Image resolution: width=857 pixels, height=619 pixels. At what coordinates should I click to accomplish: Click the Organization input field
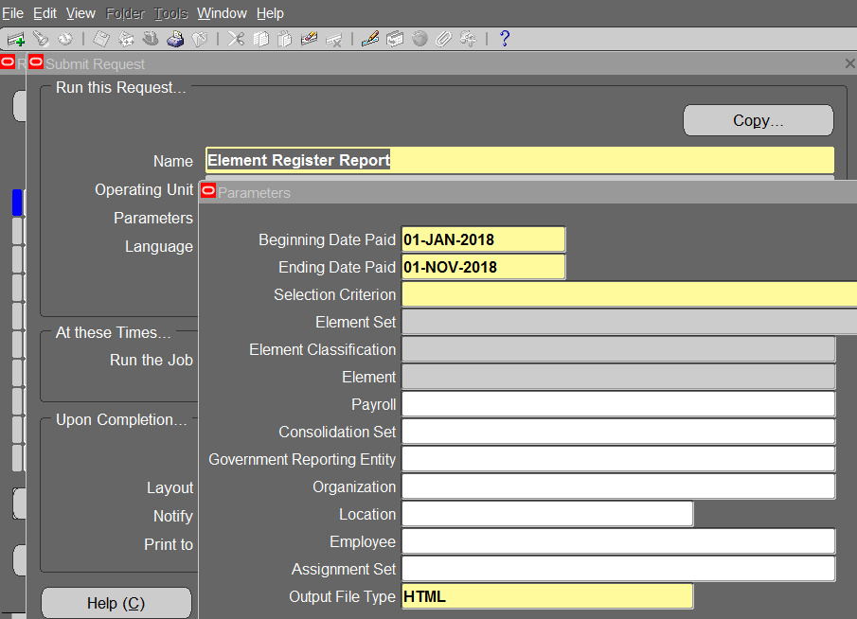coord(618,486)
